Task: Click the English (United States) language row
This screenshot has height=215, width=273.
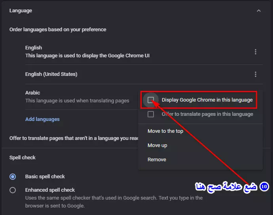Action: [x=144, y=74]
